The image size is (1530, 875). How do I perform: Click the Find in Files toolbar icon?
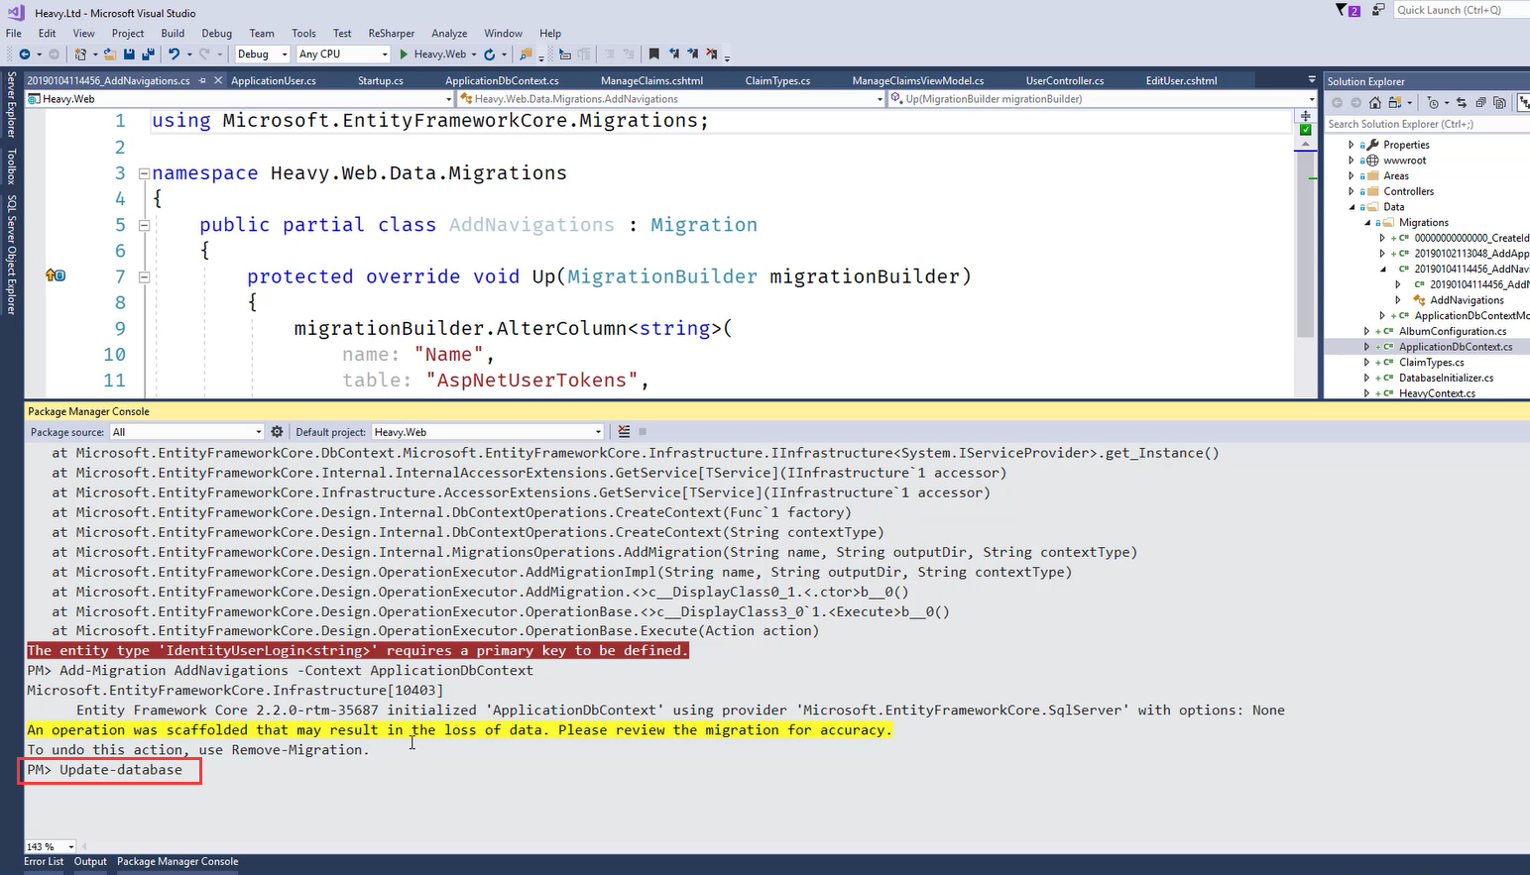tap(526, 55)
